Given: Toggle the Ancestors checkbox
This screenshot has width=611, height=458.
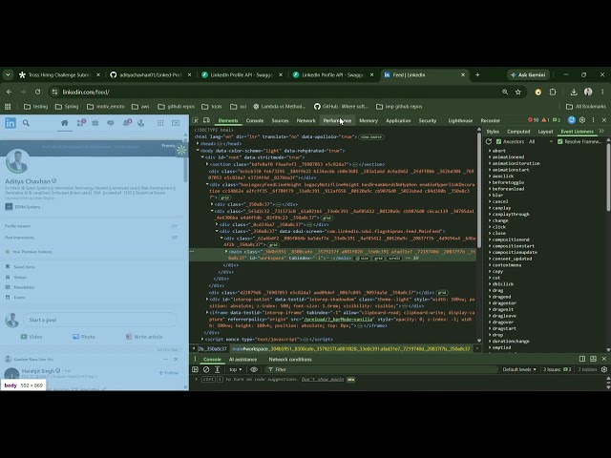Looking at the screenshot, I should coord(498,142).
